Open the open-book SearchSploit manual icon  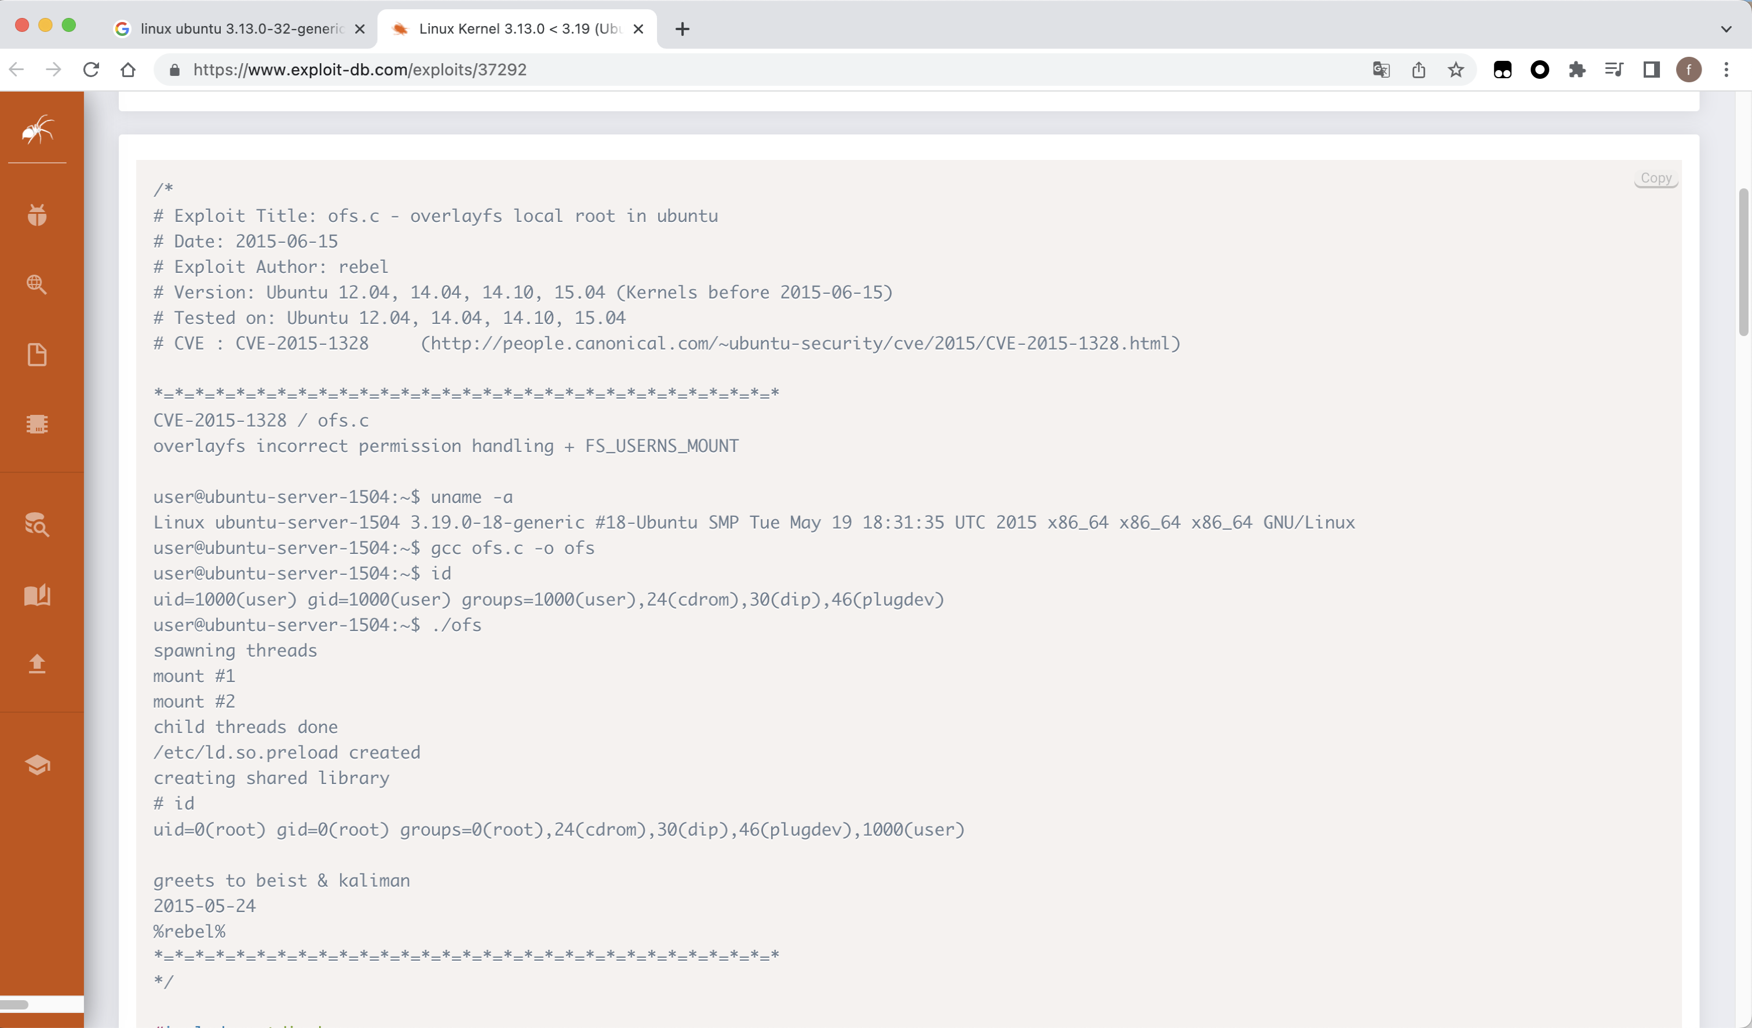38,595
